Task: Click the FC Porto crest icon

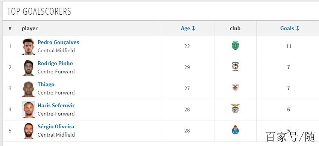Action: pos(235,130)
